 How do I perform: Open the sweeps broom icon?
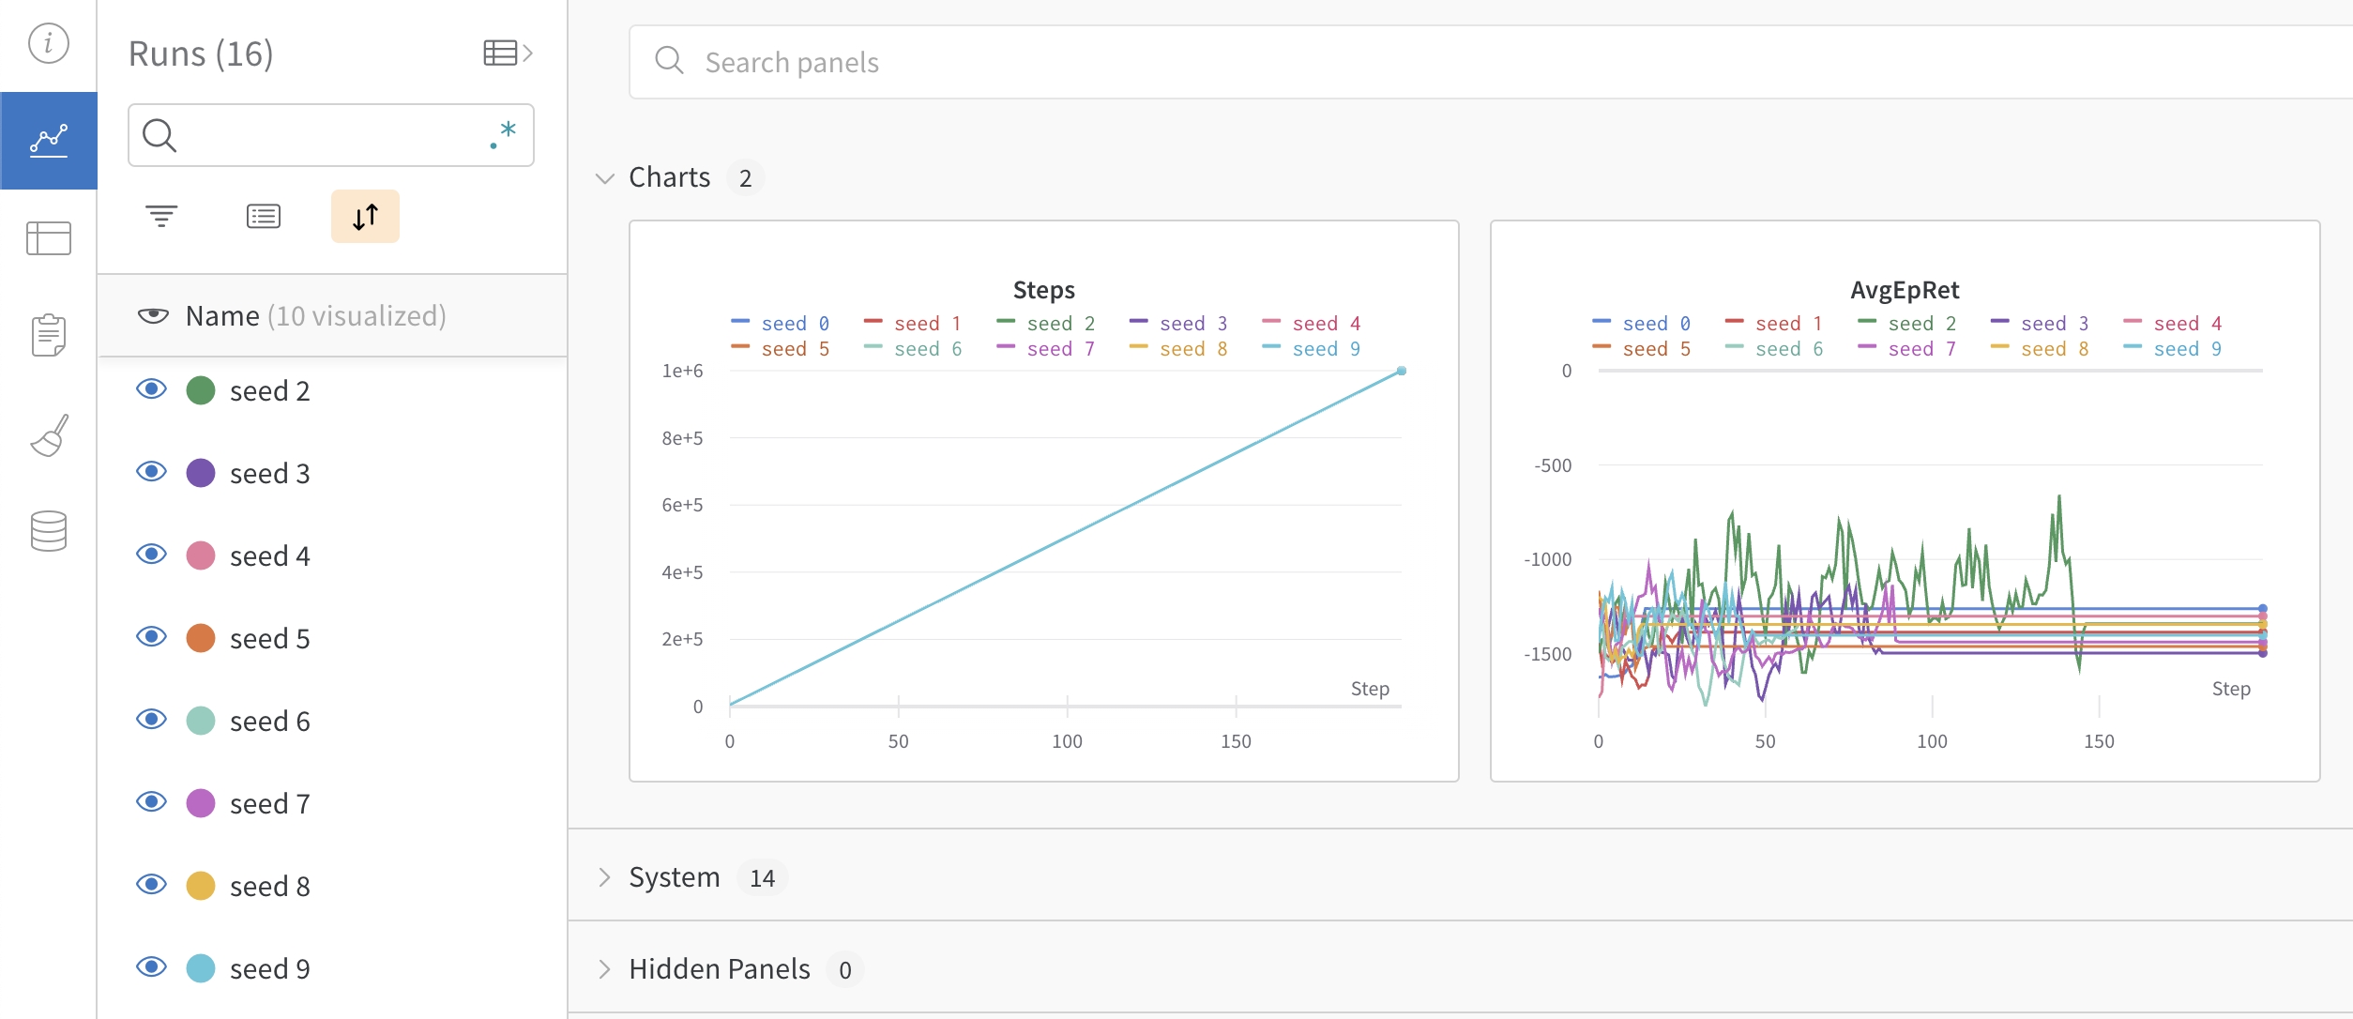tap(48, 435)
